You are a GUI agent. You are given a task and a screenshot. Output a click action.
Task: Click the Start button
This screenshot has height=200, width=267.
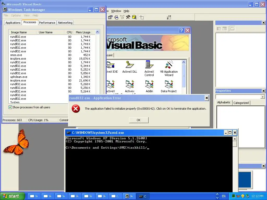click(x=12, y=196)
